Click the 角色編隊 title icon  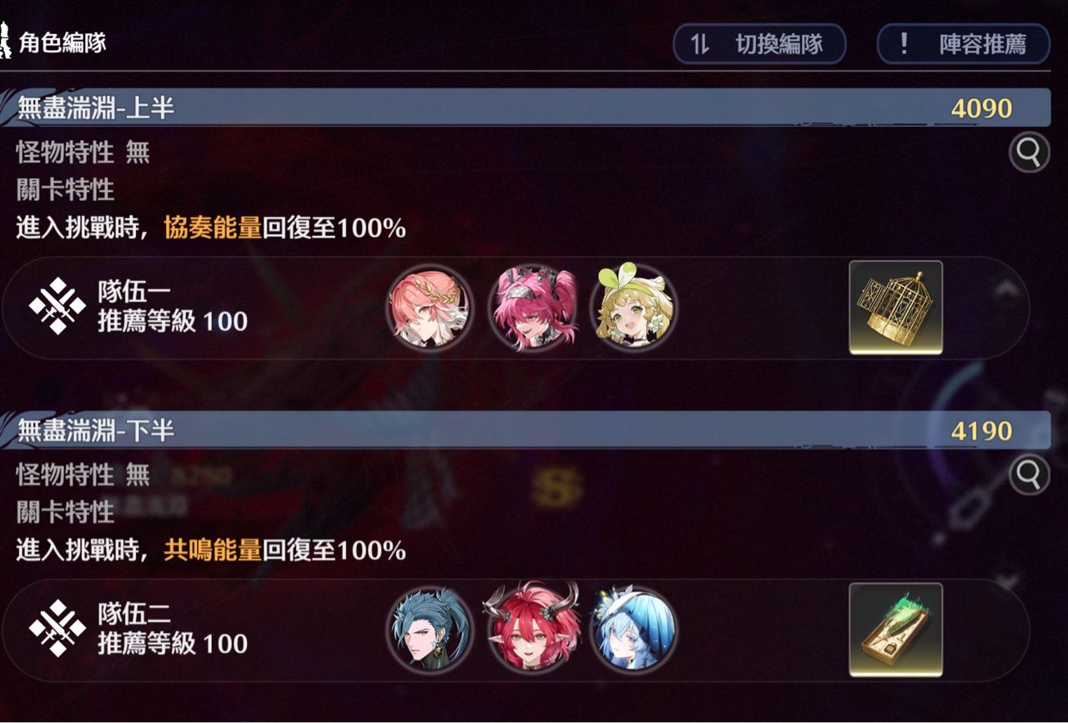(6, 42)
